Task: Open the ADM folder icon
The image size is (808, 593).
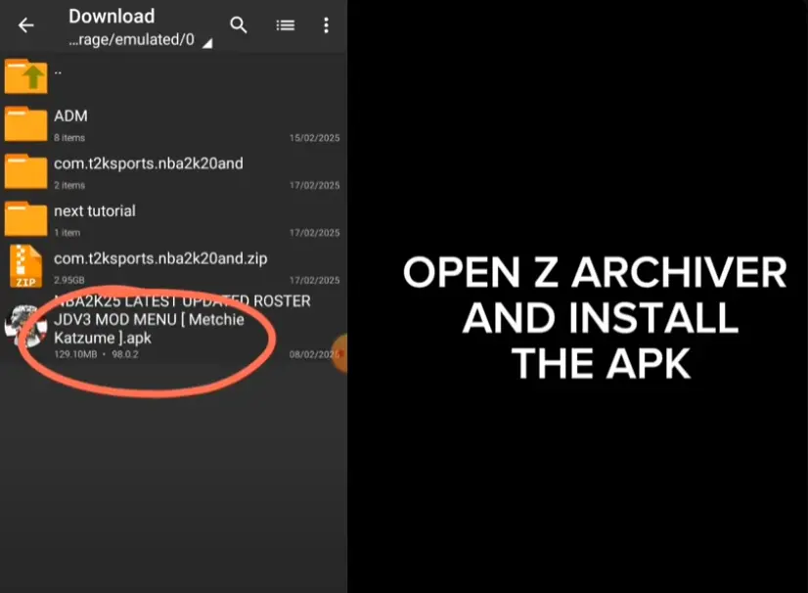Action: click(25, 123)
